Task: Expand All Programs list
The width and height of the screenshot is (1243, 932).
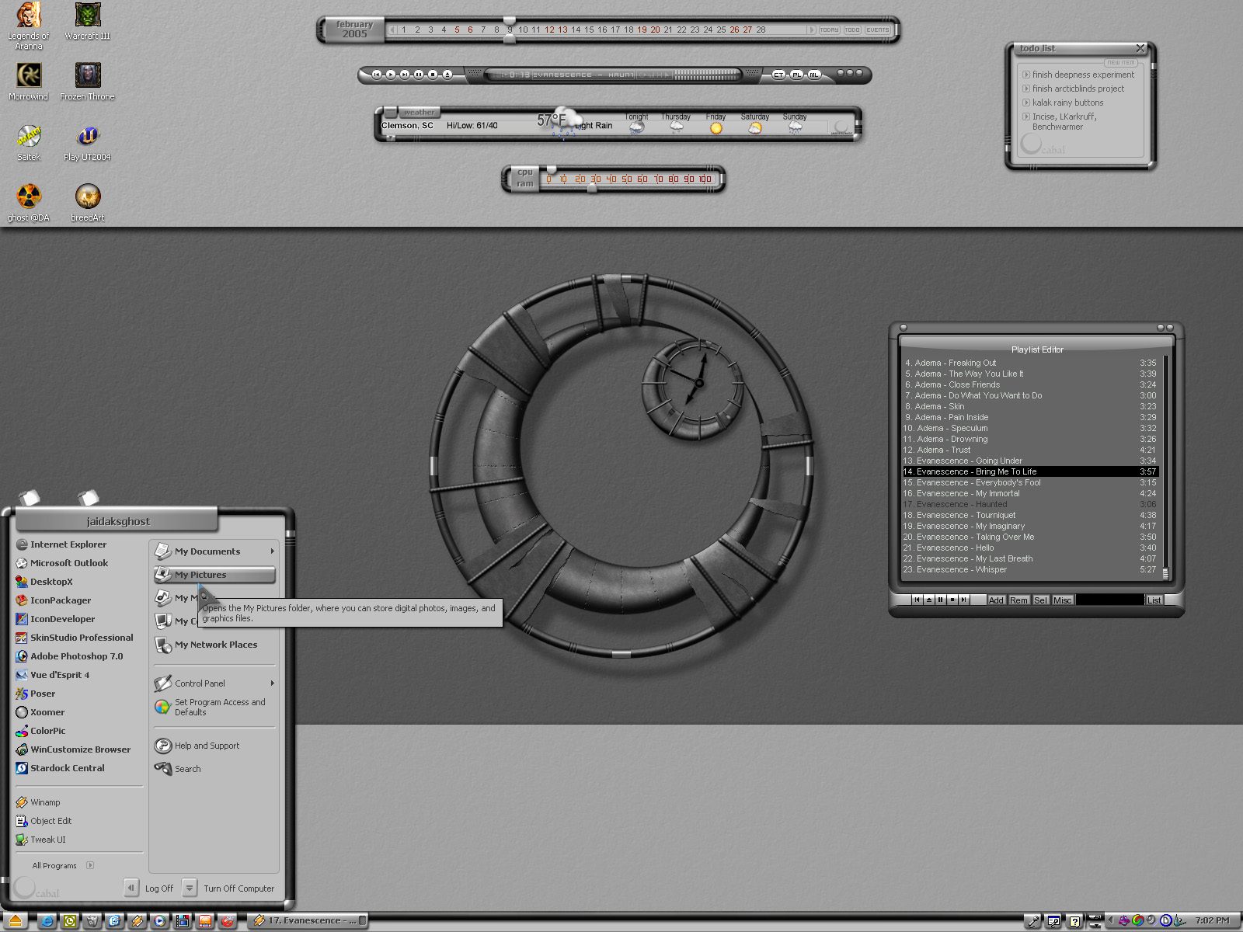Action: coord(62,865)
